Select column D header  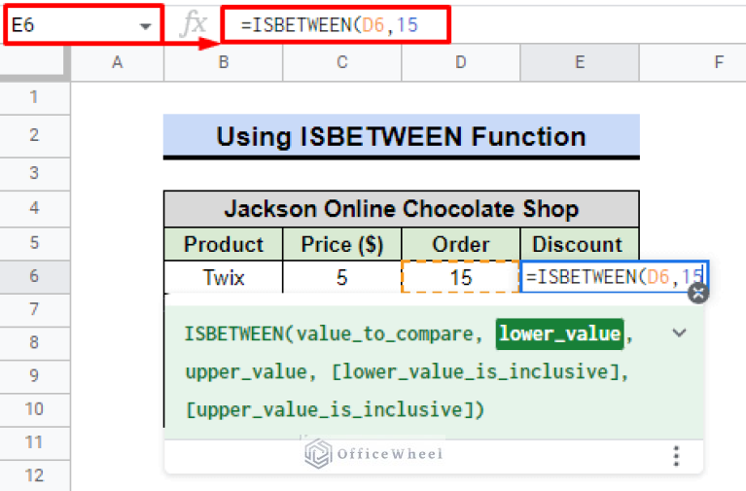click(x=460, y=62)
